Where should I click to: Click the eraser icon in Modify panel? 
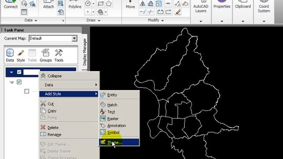(x=185, y=4)
